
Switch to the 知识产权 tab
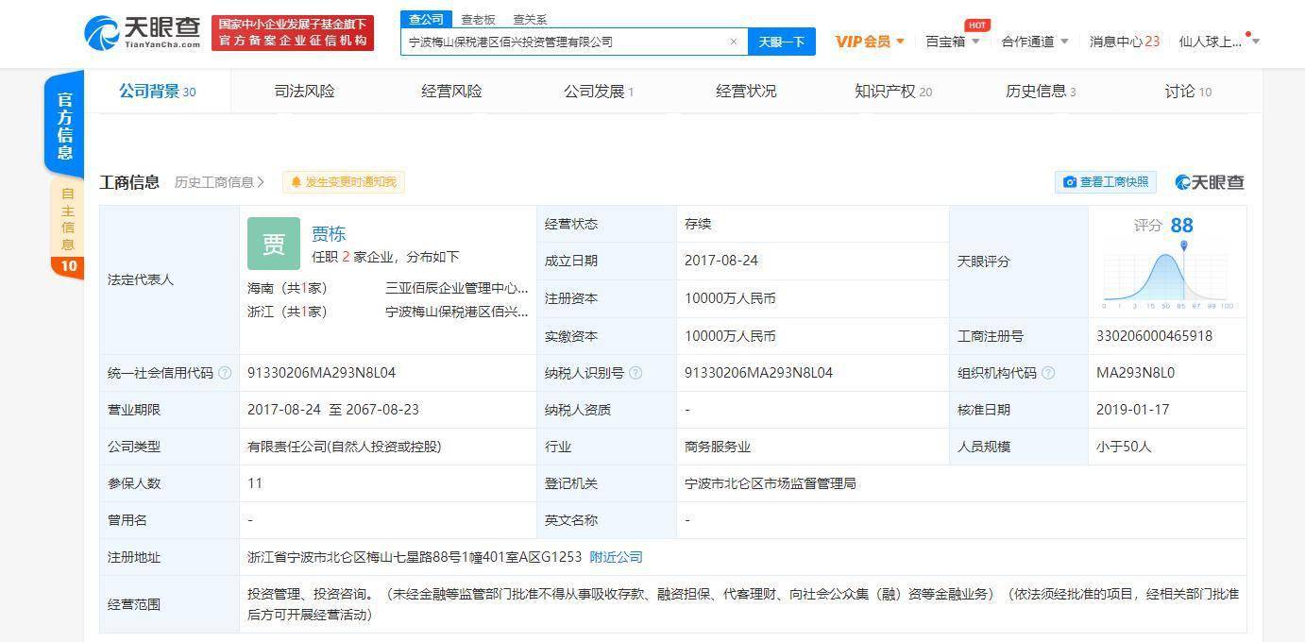893,92
